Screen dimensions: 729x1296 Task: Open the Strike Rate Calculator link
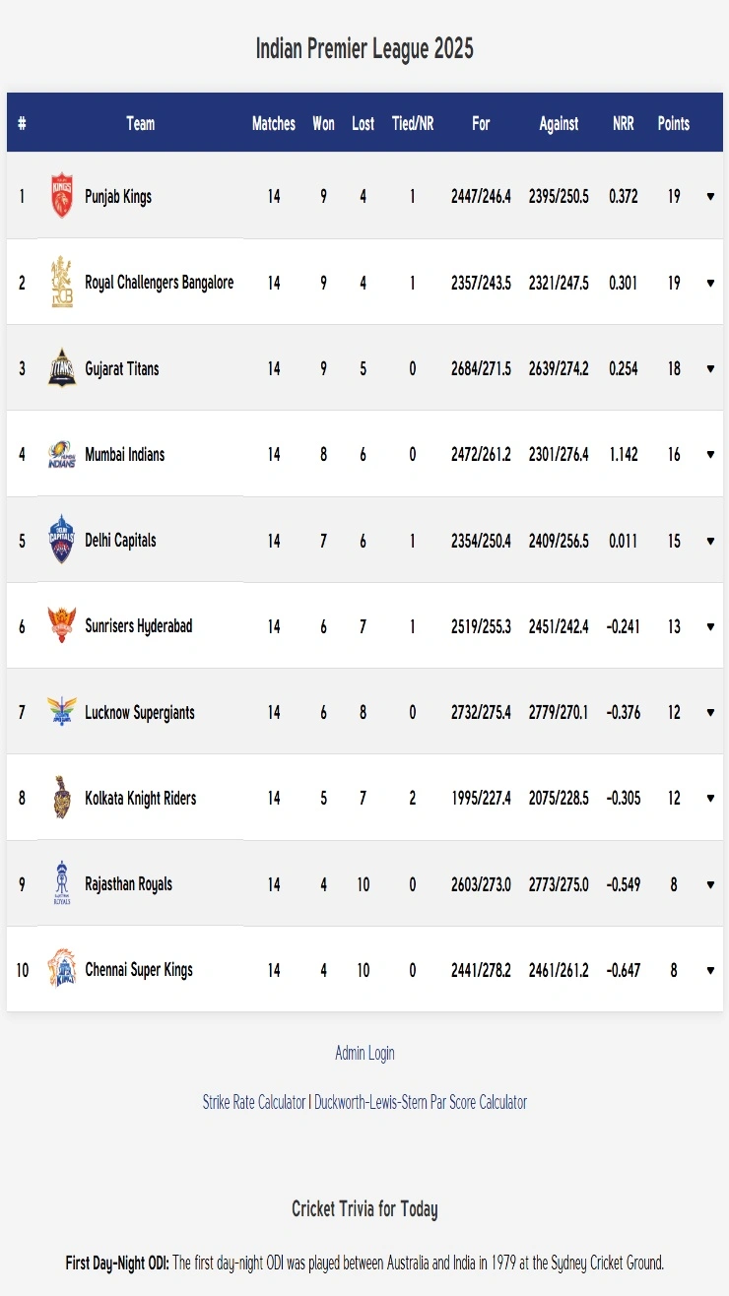[254, 1102]
